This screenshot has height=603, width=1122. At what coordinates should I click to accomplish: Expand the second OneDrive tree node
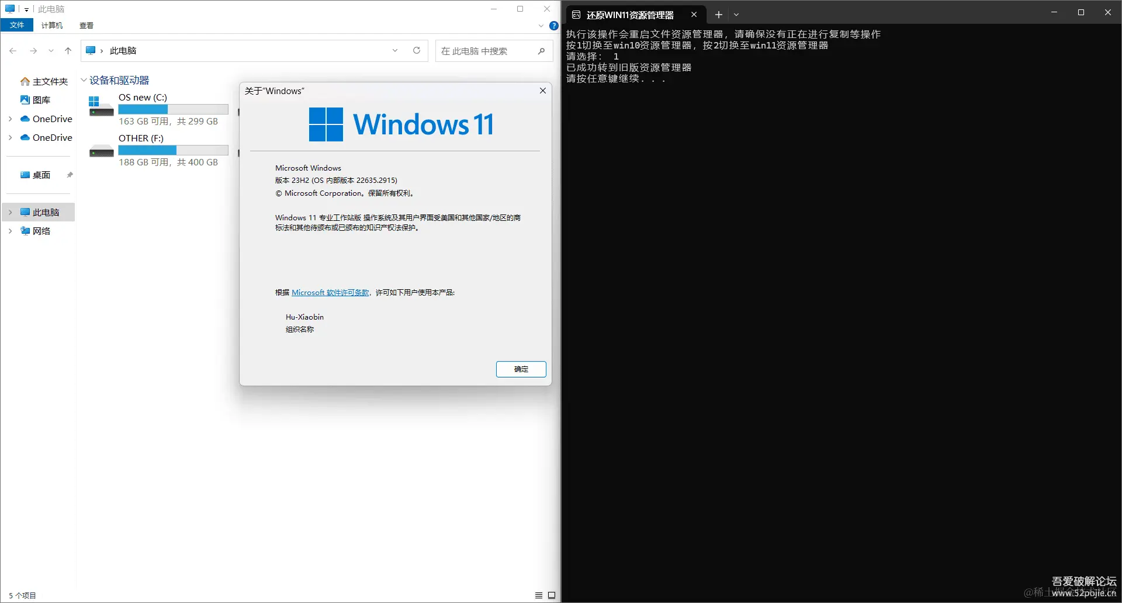click(x=10, y=137)
